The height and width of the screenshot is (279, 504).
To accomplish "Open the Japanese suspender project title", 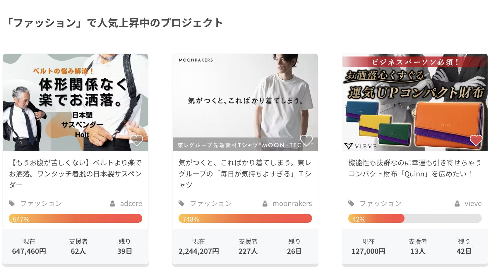I will point(75,173).
